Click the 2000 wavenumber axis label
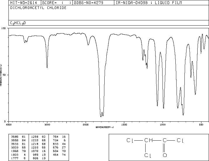This screenshot has height=161, width=209. (x=86, y=125)
